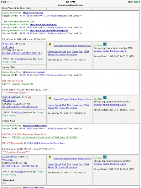Mark KQRS stream as Working
141x188 pixels.
pyautogui.click(x=98, y=105)
